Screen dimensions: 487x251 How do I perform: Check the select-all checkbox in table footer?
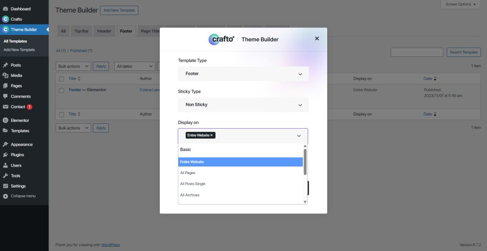click(x=61, y=115)
